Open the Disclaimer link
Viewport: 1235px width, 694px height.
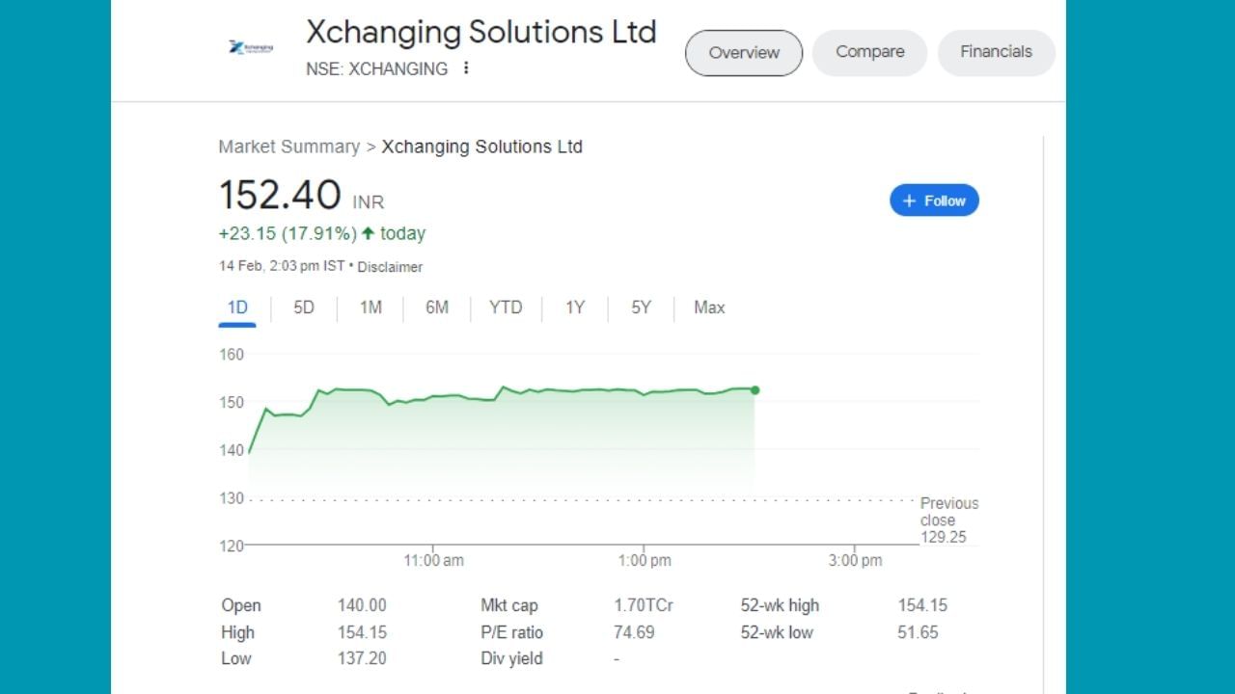[390, 267]
